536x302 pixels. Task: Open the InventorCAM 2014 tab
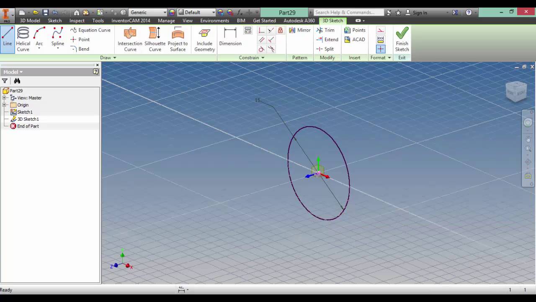(131, 21)
